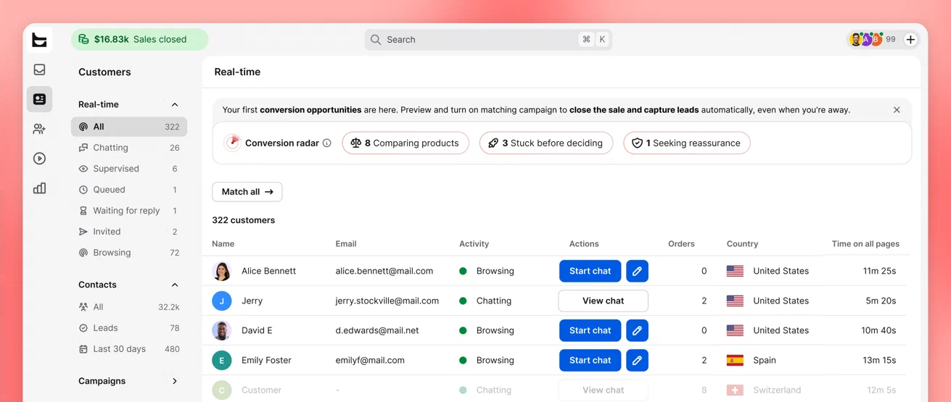The image size is (951, 402).
Task: Click email jerry.stockville@mail.com
Action: click(387, 301)
